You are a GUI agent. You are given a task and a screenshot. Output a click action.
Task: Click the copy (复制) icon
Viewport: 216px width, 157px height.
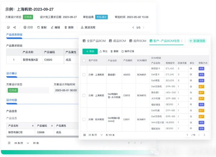(38, 27)
